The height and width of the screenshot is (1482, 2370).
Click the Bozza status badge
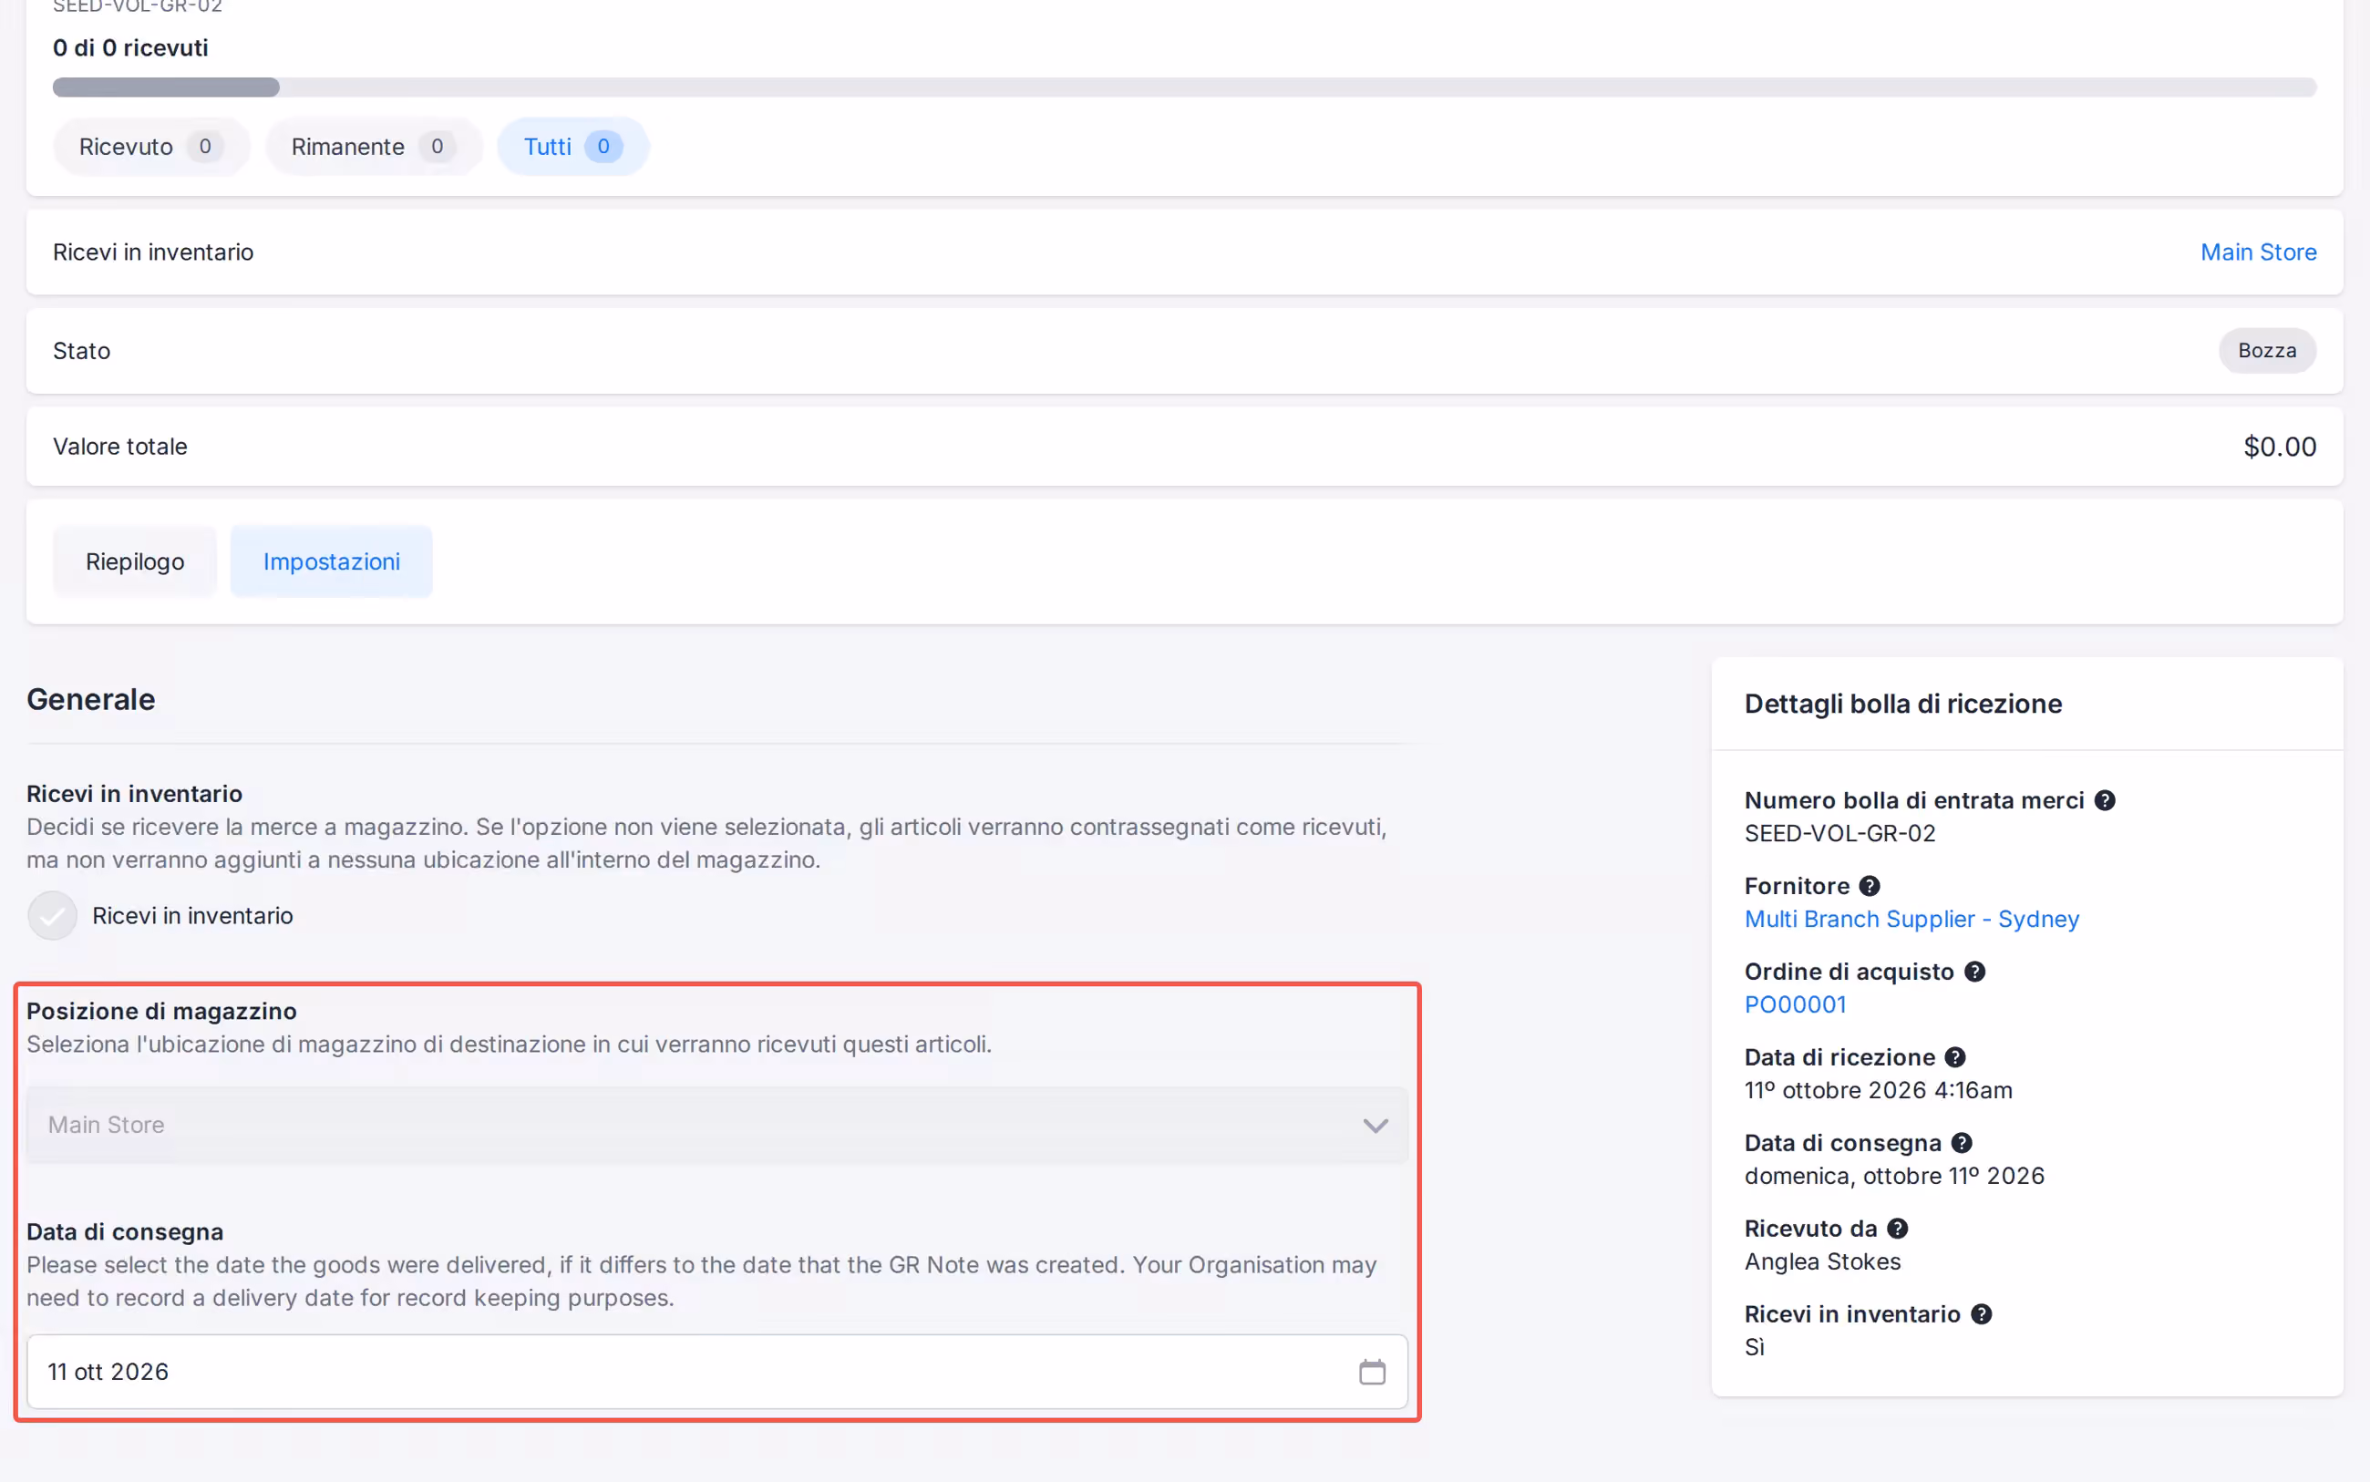tap(2267, 351)
